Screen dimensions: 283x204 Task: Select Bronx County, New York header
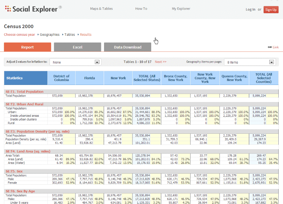point(176,78)
